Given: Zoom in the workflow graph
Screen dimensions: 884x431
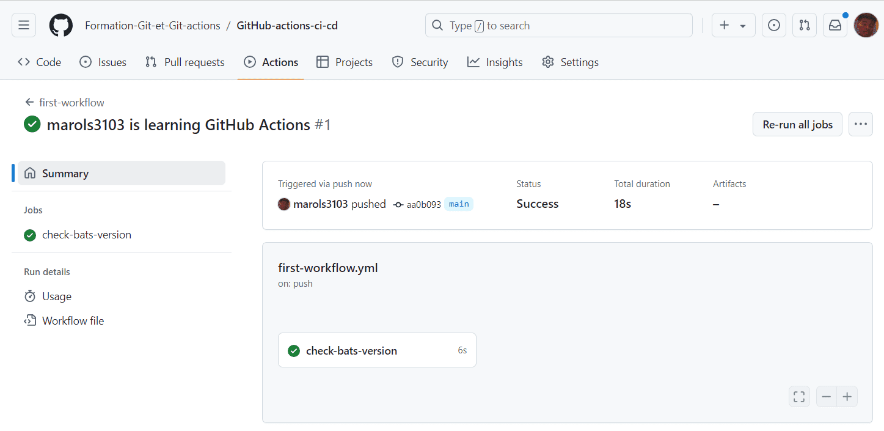Looking at the screenshot, I should click(x=847, y=397).
